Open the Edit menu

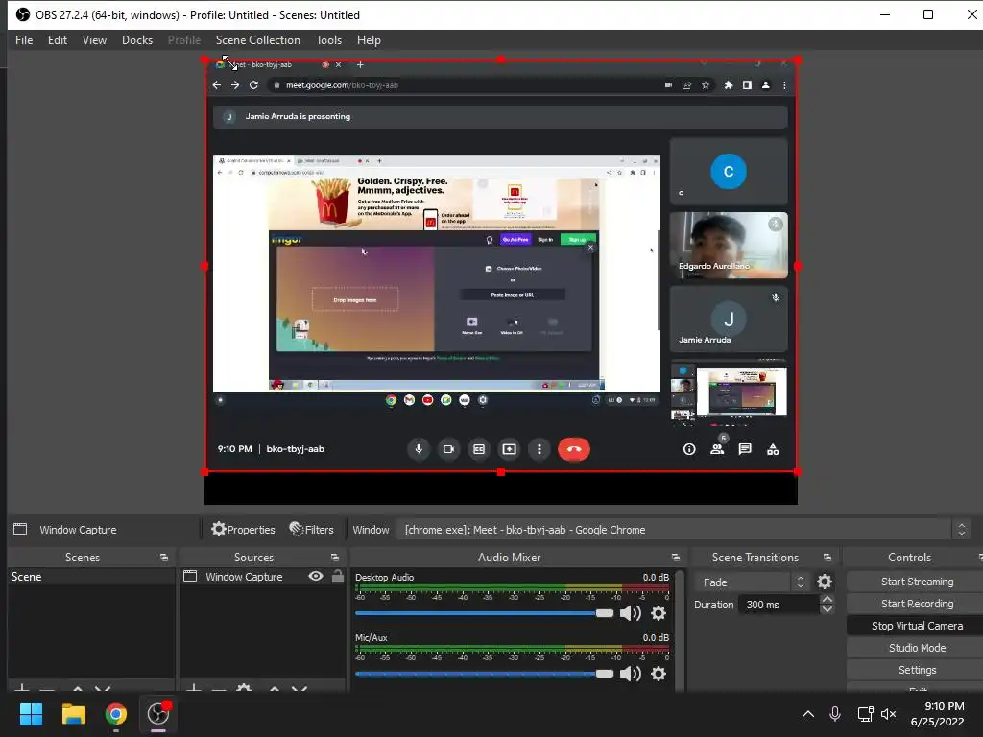point(57,40)
